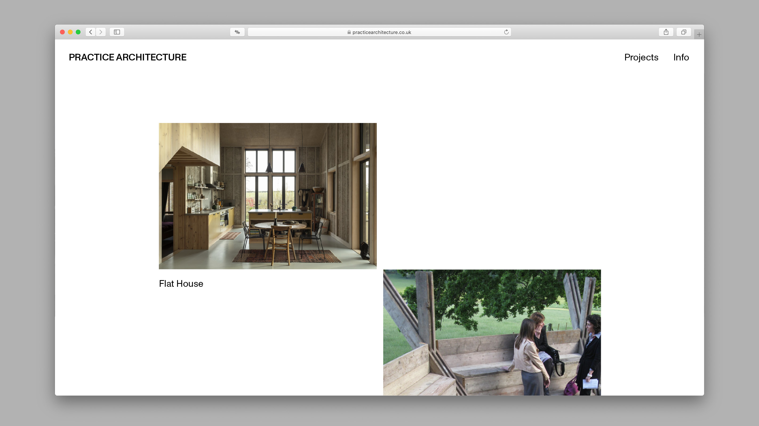Screen dimensions: 759x426
Task: Click the lock icon in the address bar
Action: click(x=349, y=32)
